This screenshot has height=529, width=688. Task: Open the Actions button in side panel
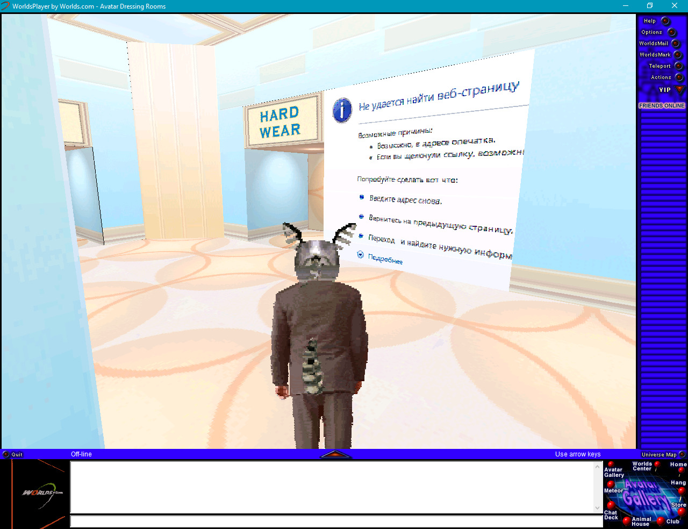click(x=679, y=77)
